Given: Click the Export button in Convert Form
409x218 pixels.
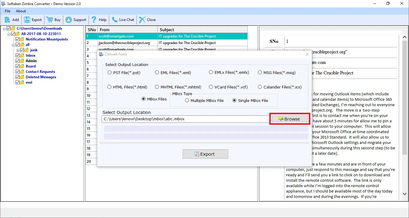Looking at the screenshot, I should (x=205, y=154).
